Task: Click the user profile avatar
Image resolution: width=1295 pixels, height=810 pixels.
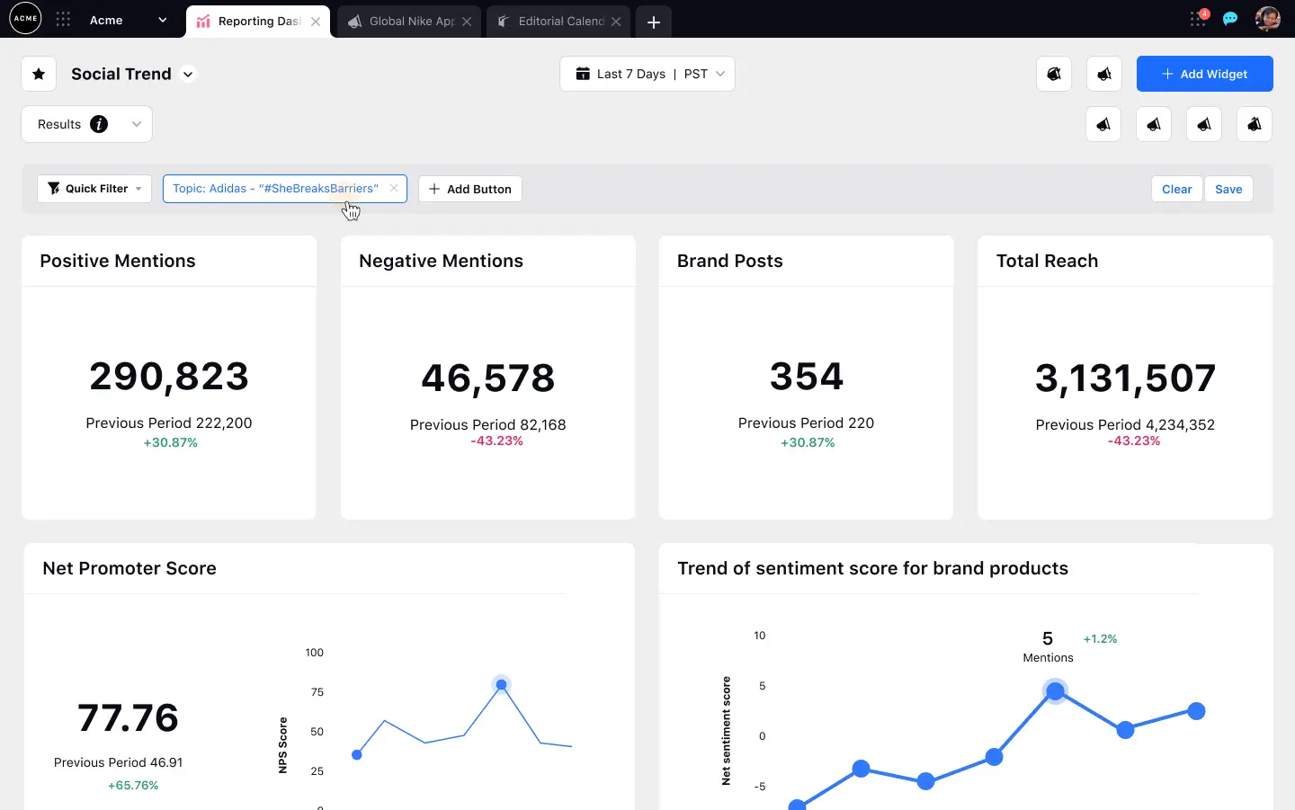Action: (1267, 19)
